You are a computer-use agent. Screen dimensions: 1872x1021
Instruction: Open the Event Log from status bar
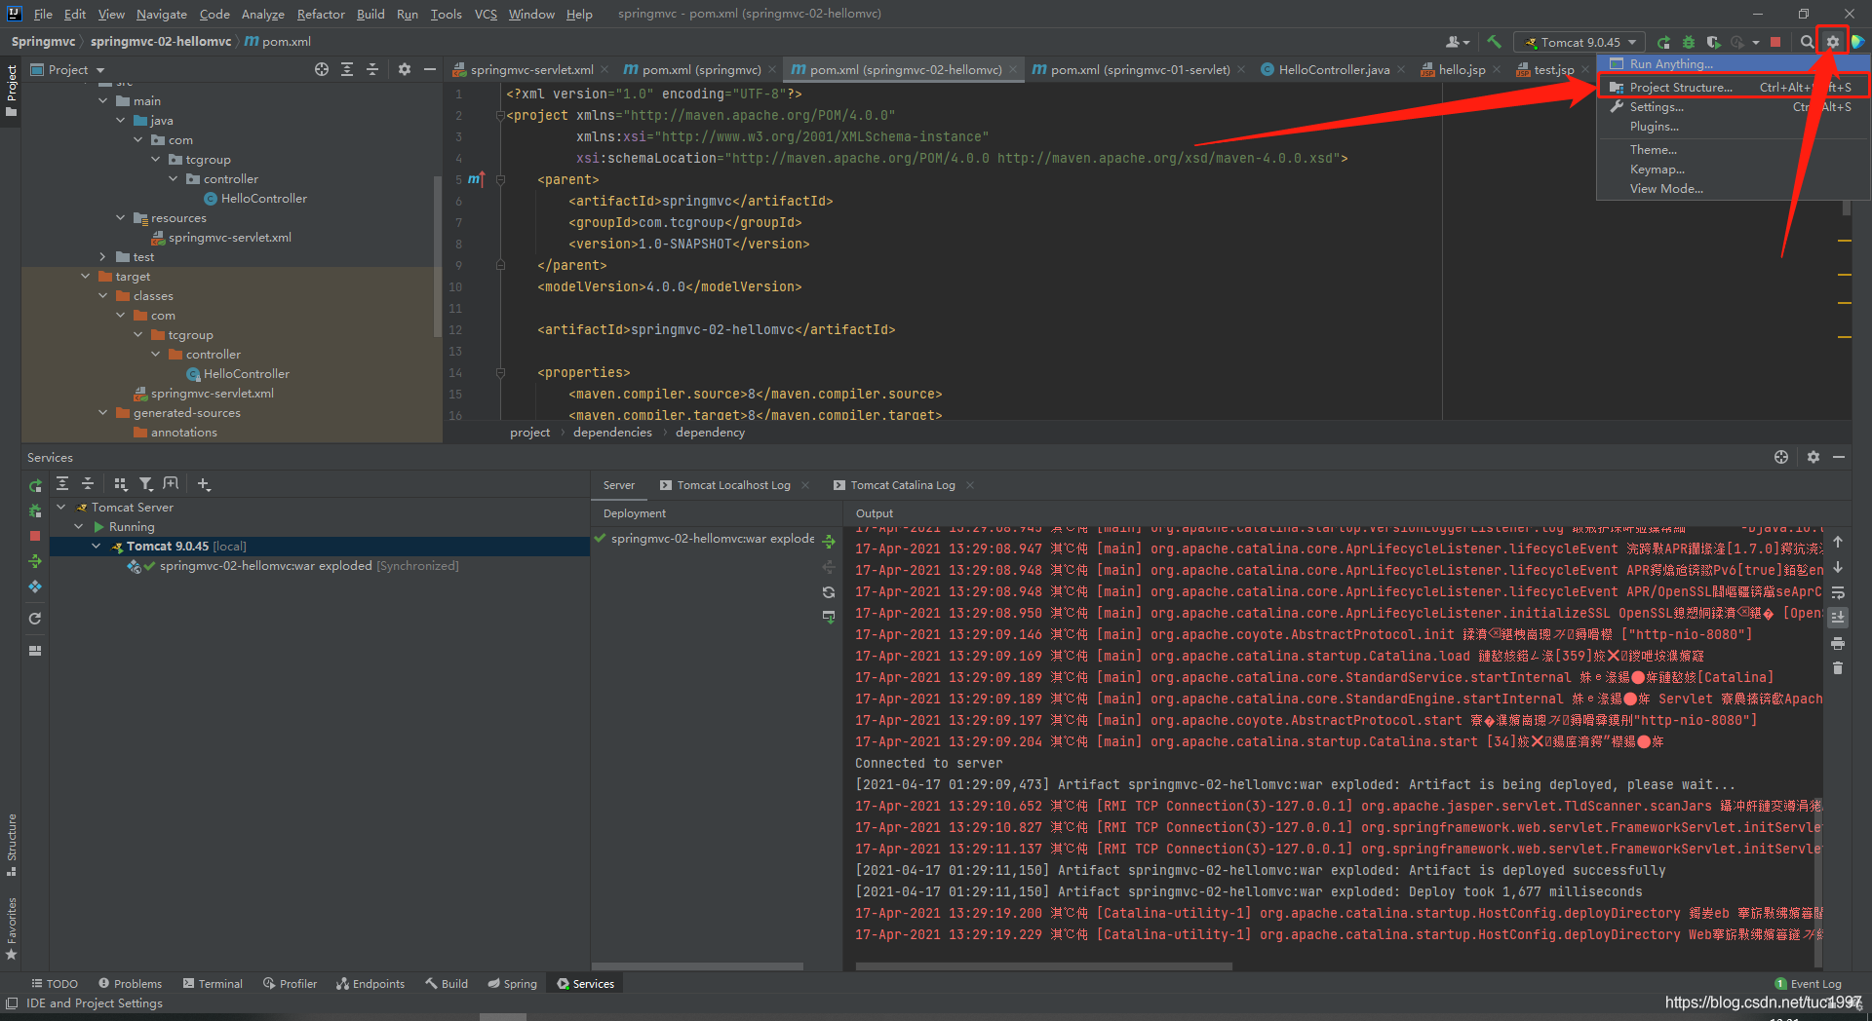click(x=1809, y=984)
